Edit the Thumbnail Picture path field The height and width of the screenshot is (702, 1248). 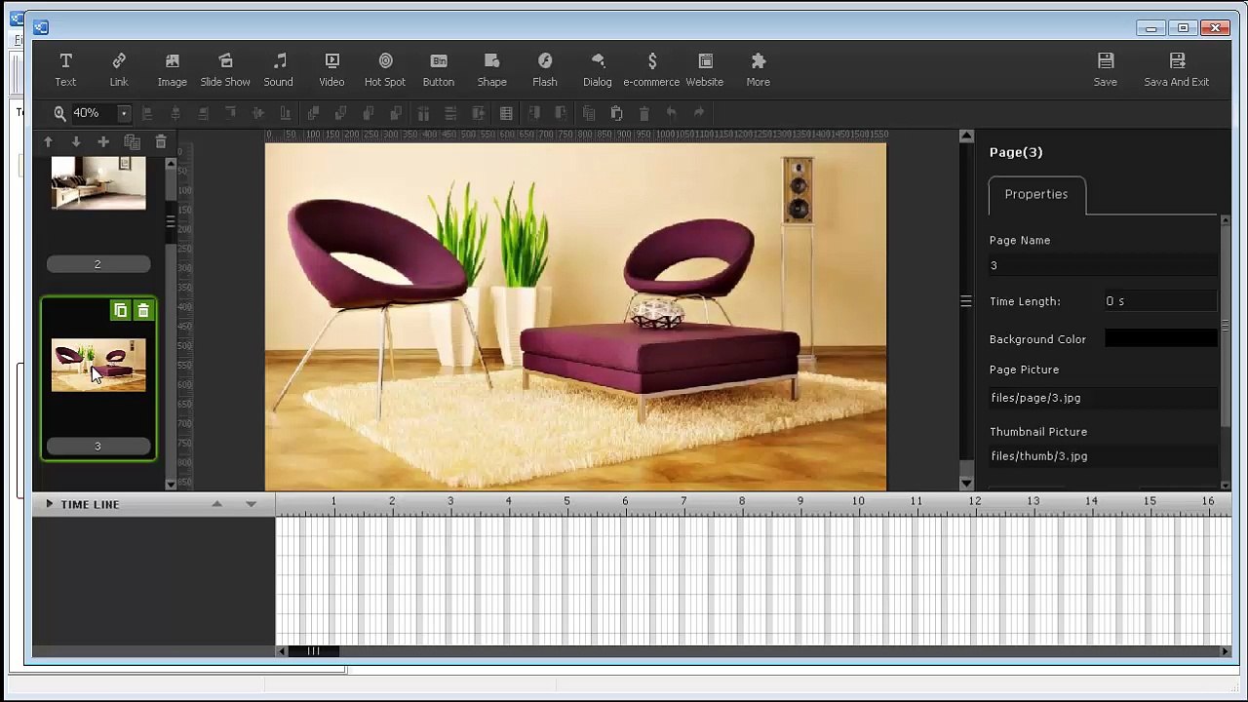click(1103, 456)
